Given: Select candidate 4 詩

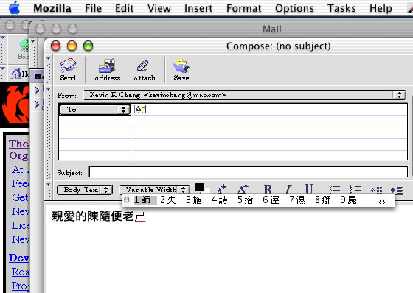Looking at the screenshot, I should click(x=220, y=200).
